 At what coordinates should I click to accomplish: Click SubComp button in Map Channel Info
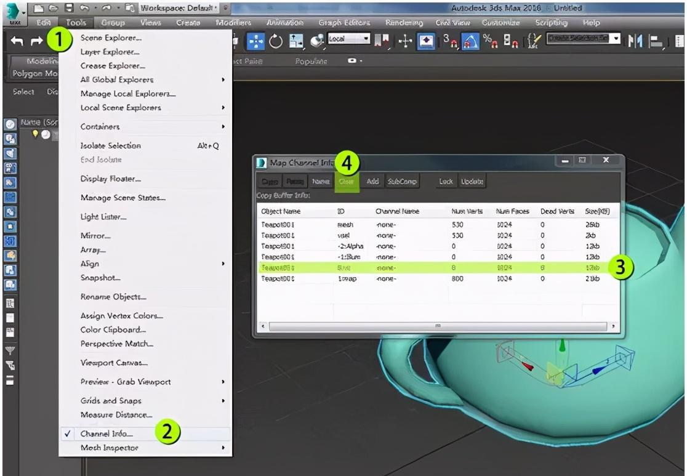point(402,182)
